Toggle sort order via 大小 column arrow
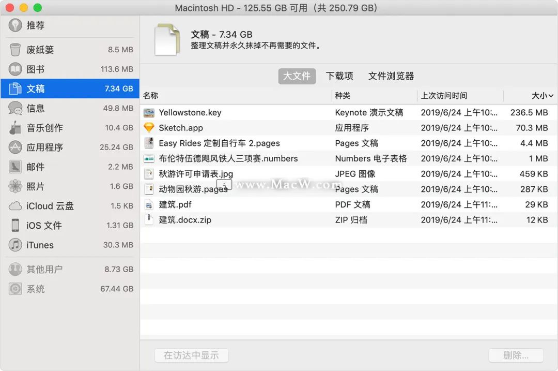 [551, 96]
